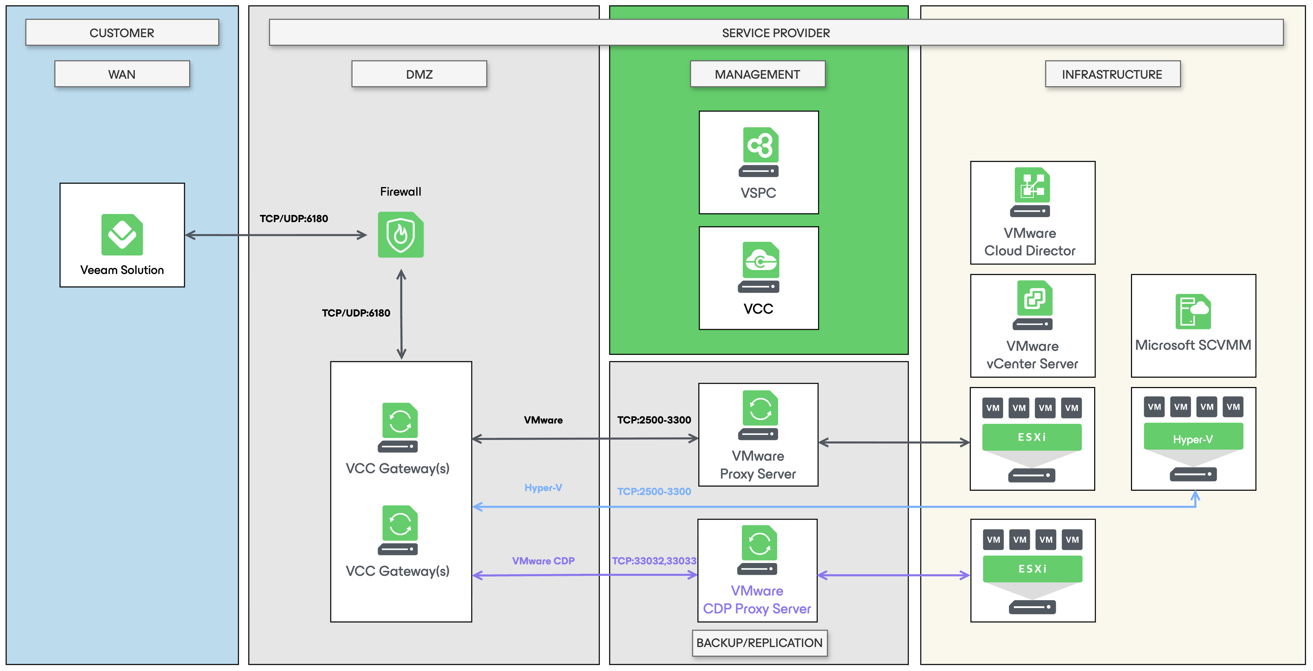1313x671 pixels.
Task: Click the VMware CDP Proxy Server icon
Action: (x=757, y=550)
